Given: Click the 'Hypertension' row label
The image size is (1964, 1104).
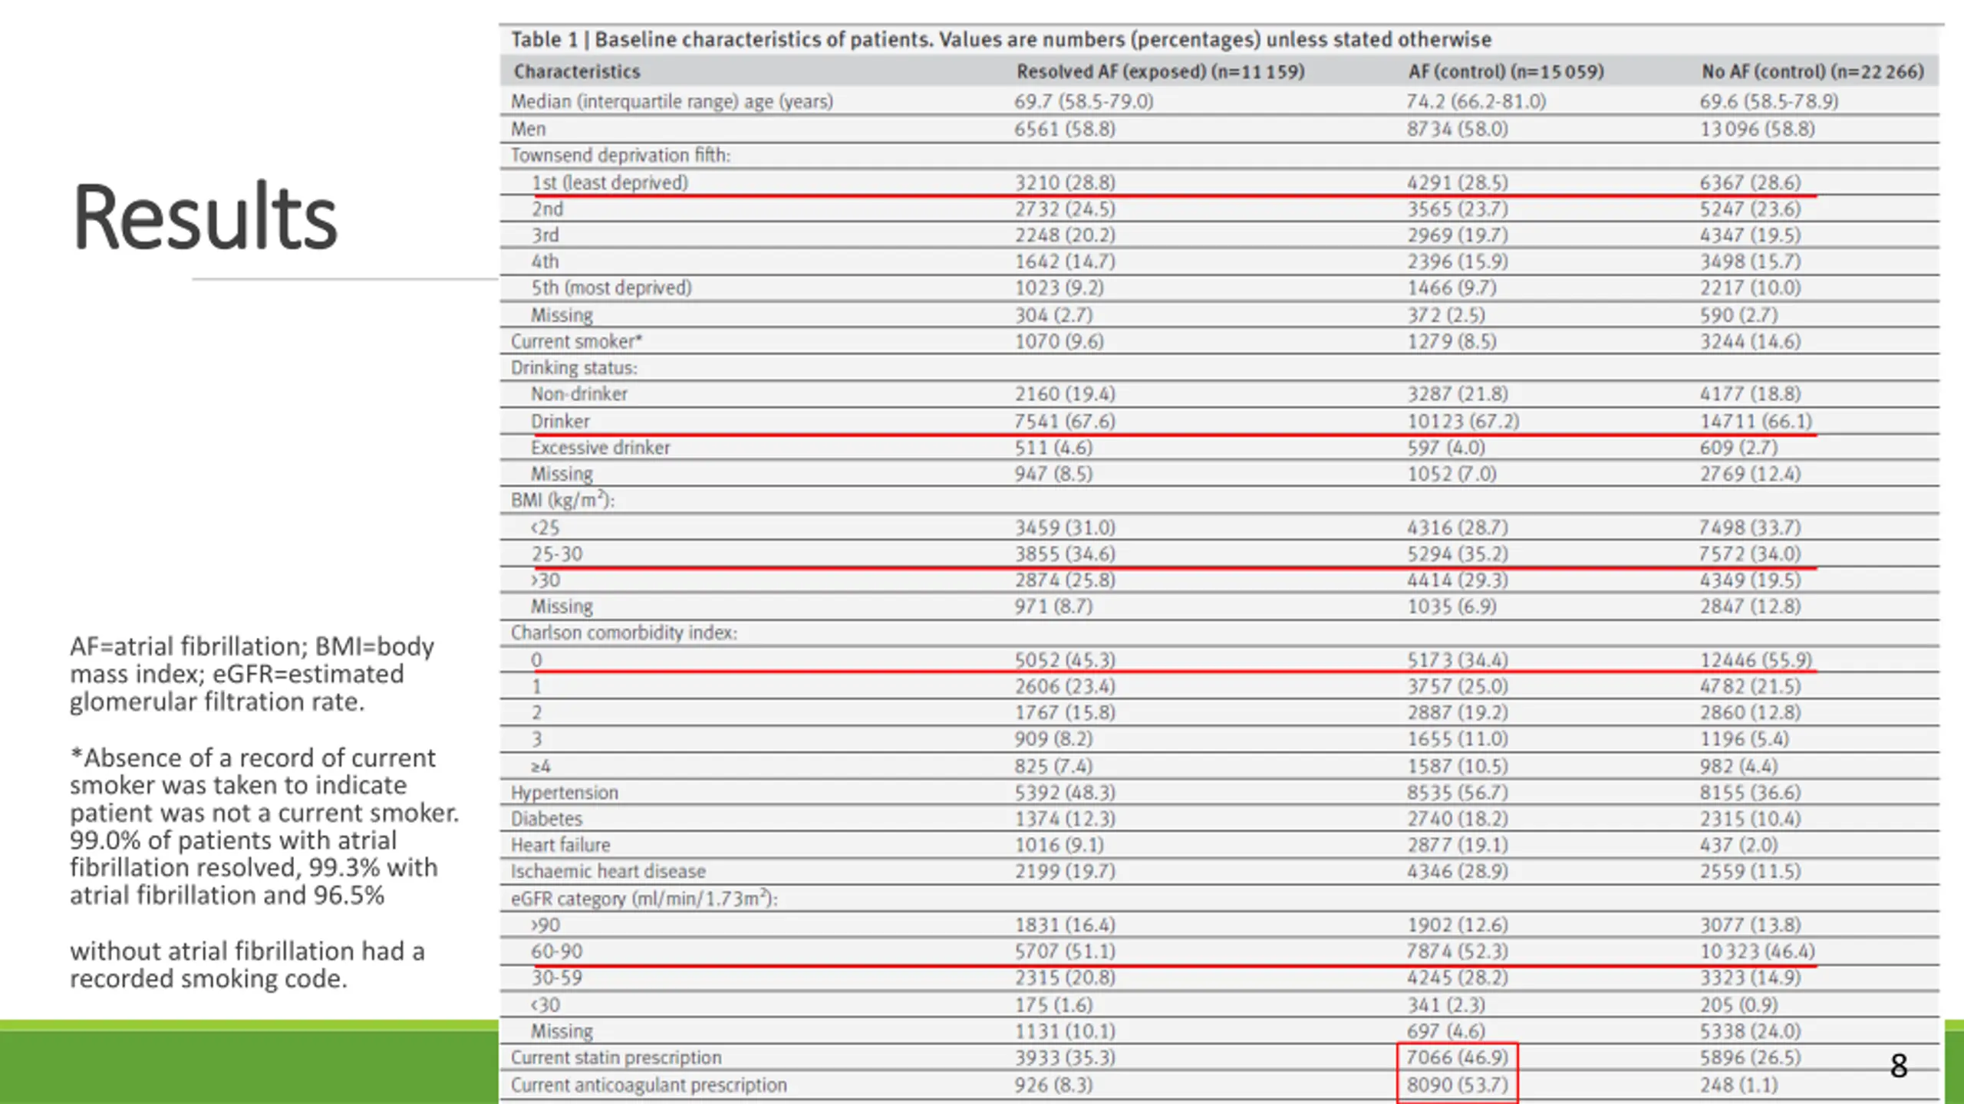Looking at the screenshot, I should (x=565, y=793).
